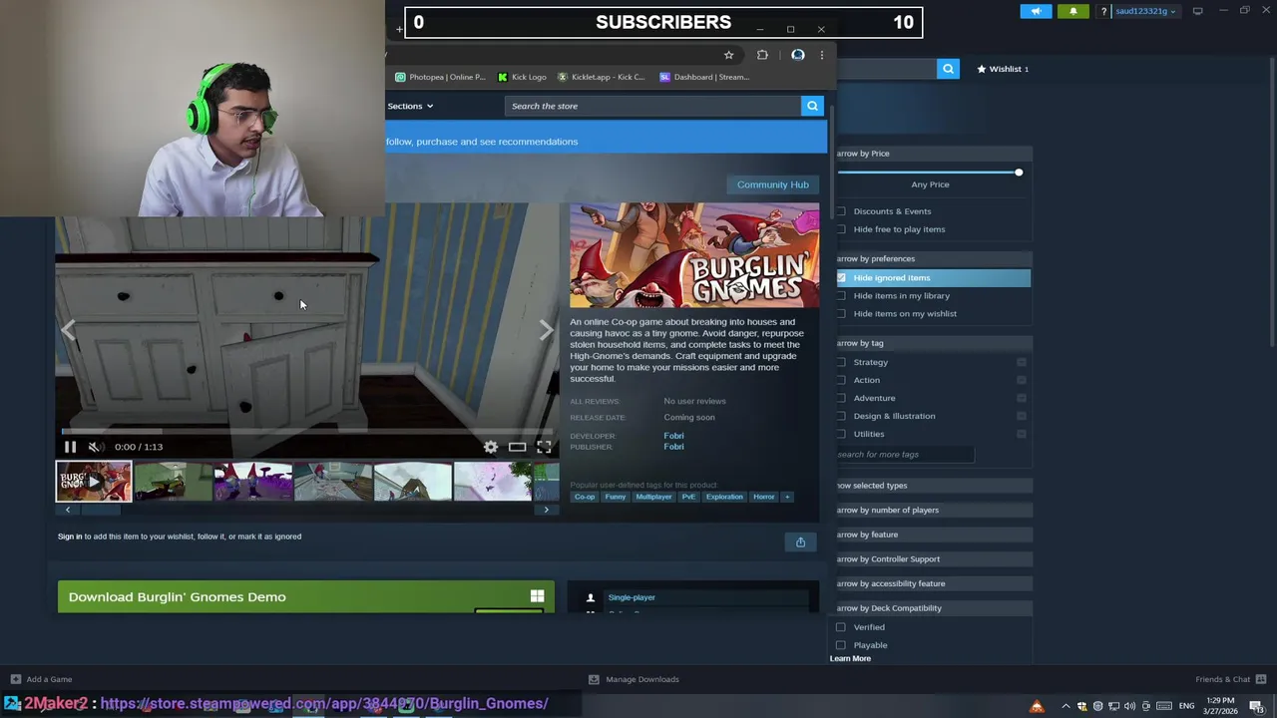Screen dimensions: 1277x718
Task: Enable the Discounts & Events checkbox
Action: click(841, 211)
